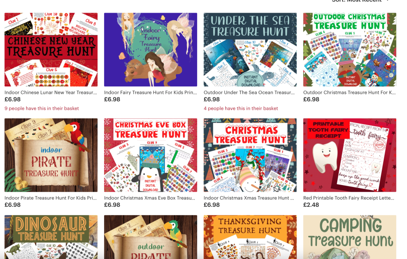Click Indoor Christmas Xmas Eve Box title
The image size is (407, 259).
tap(150, 198)
